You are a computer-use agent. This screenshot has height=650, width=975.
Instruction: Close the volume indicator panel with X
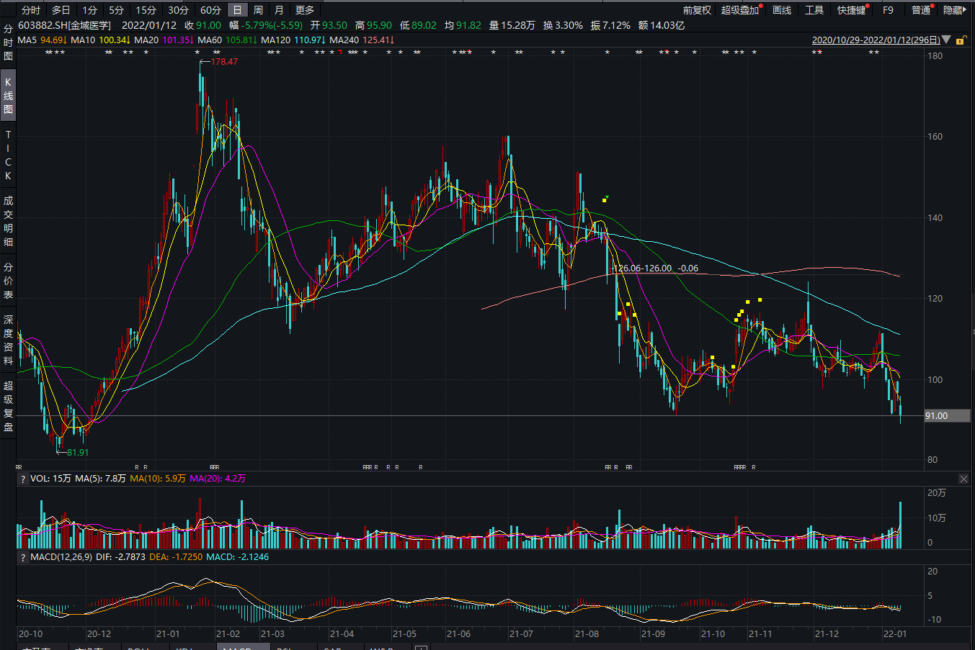click(x=964, y=479)
